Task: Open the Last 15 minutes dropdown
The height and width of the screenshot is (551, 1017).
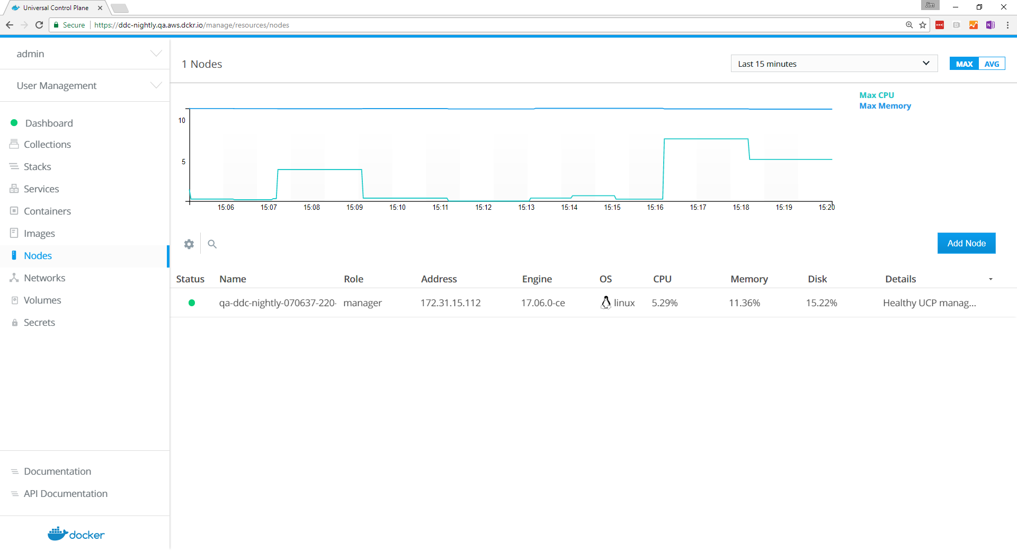Action: pos(834,64)
